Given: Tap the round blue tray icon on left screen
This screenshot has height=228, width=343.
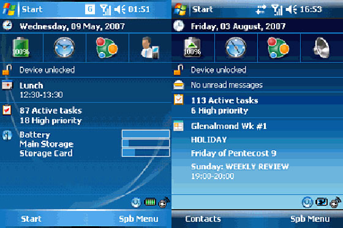Looking at the screenshot, I should coord(136,202).
